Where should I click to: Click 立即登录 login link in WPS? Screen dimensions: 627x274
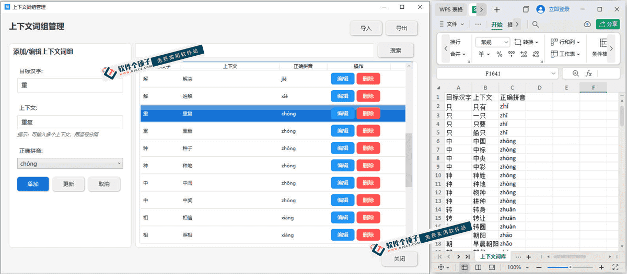[x=559, y=9]
